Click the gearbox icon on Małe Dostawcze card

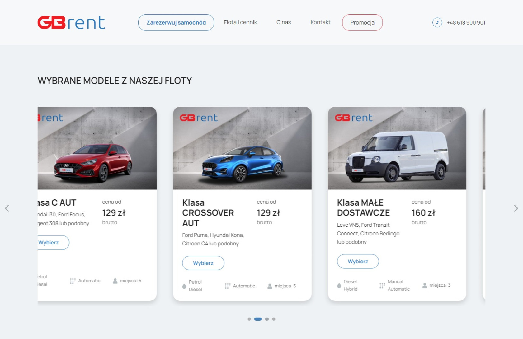[382, 286]
